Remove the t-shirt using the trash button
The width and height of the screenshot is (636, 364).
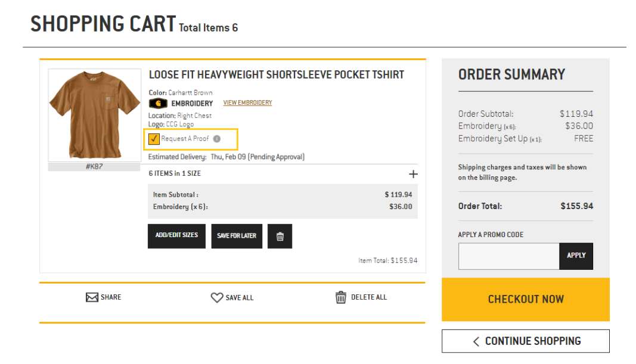[x=280, y=237]
